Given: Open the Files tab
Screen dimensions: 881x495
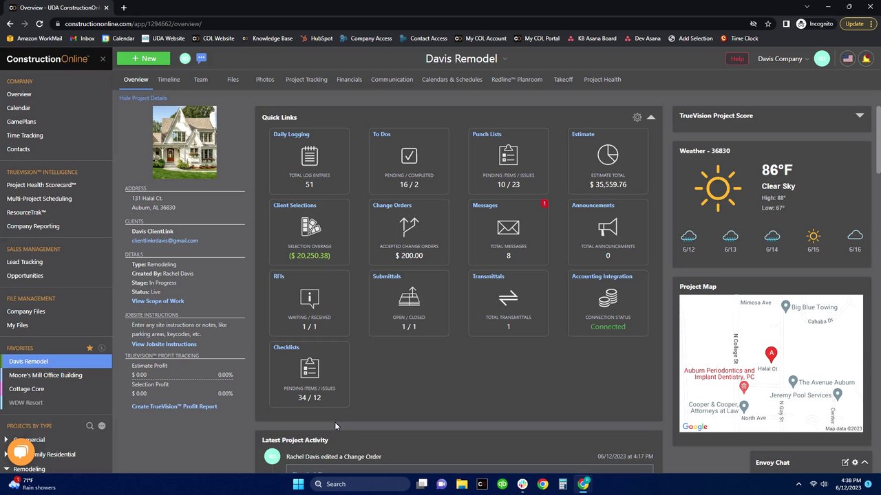Looking at the screenshot, I should click(x=233, y=80).
